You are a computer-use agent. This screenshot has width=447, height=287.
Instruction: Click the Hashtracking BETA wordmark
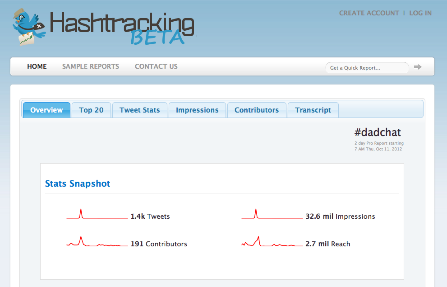click(x=122, y=28)
